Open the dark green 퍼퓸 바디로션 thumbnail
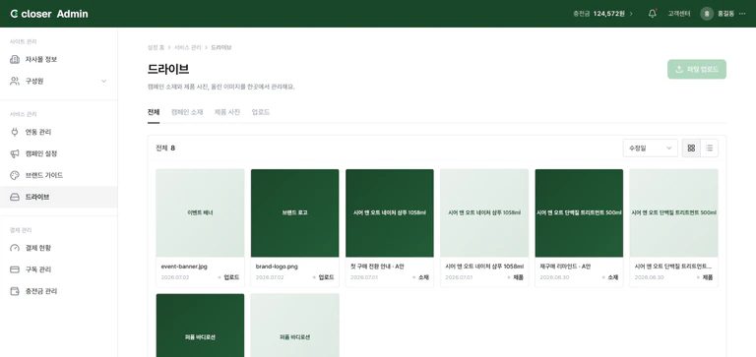This screenshot has width=756, height=357. 200,326
